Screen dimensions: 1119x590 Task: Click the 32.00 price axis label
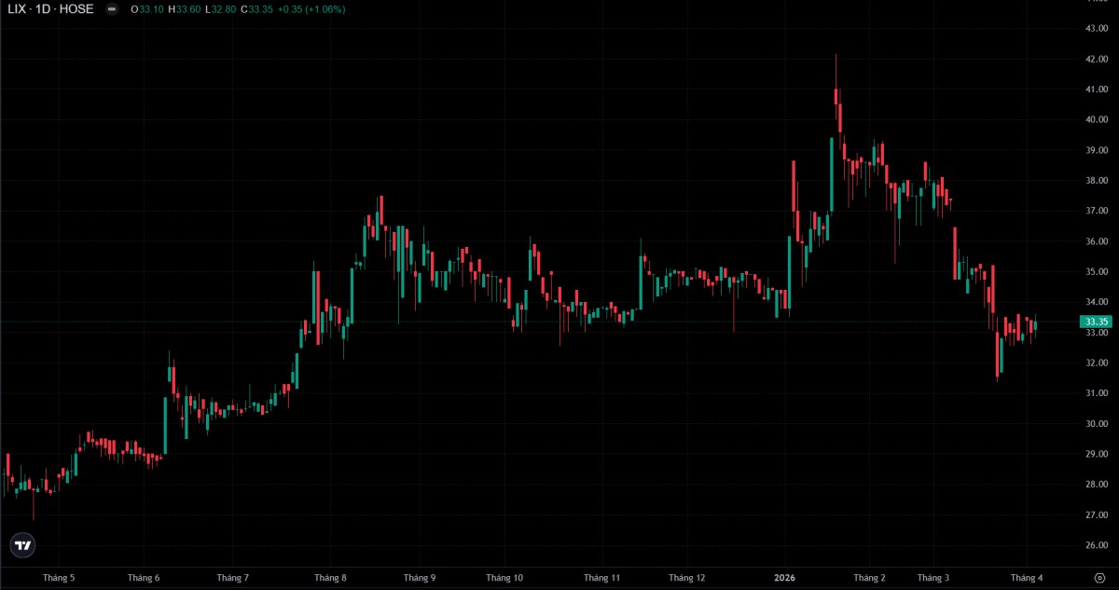1097,363
